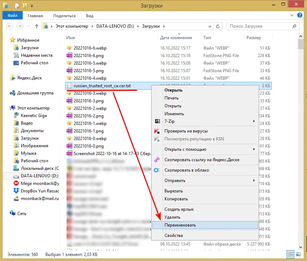Open the Файл ribbon tab
The image size is (307, 261).
pyautogui.click(x=13, y=15)
